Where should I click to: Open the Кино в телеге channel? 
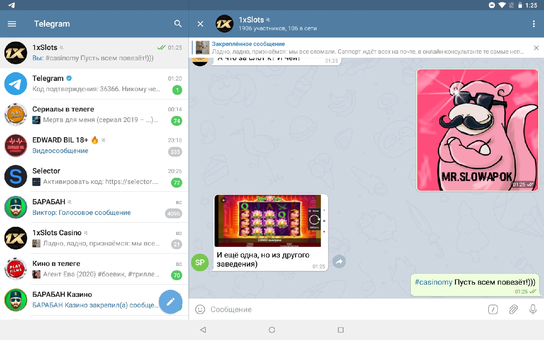94,269
